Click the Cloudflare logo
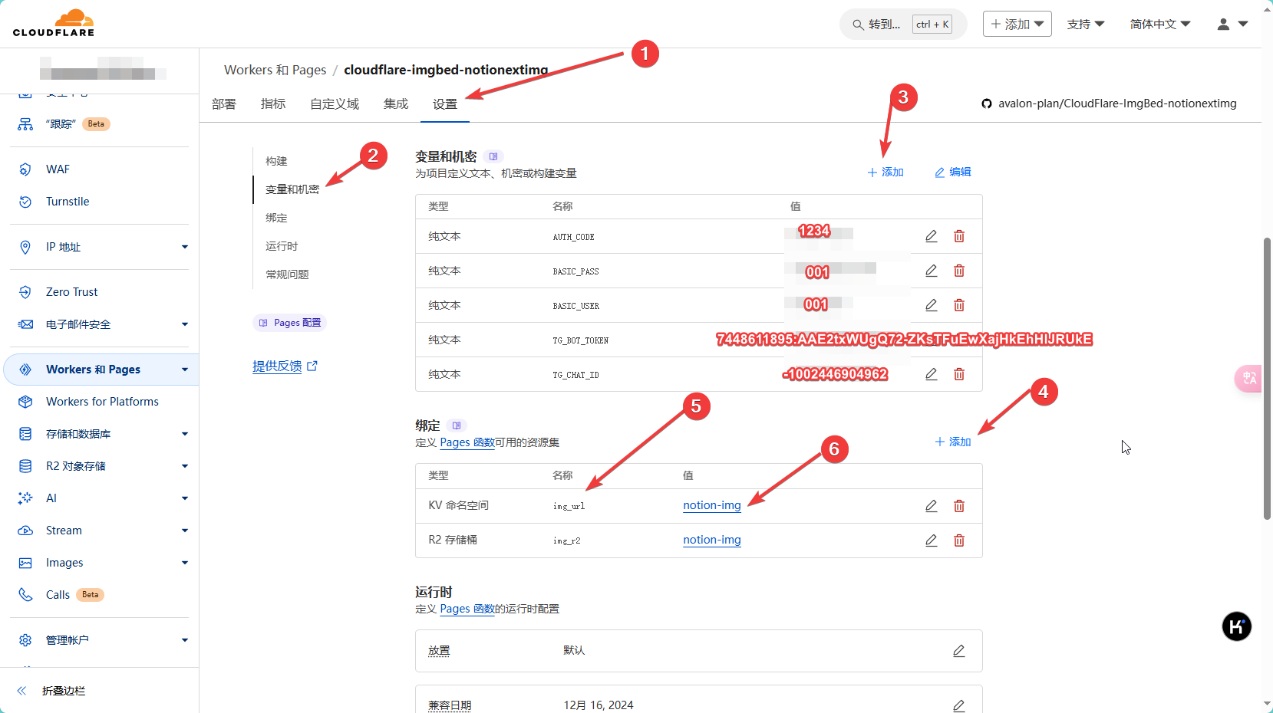 tap(54, 23)
